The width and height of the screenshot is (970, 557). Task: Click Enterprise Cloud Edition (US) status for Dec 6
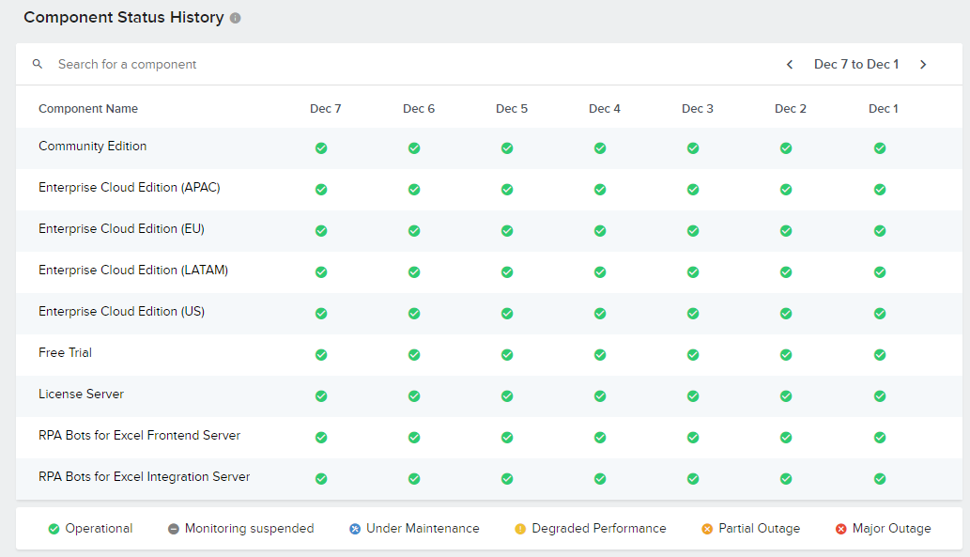pyautogui.click(x=414, y=314)
